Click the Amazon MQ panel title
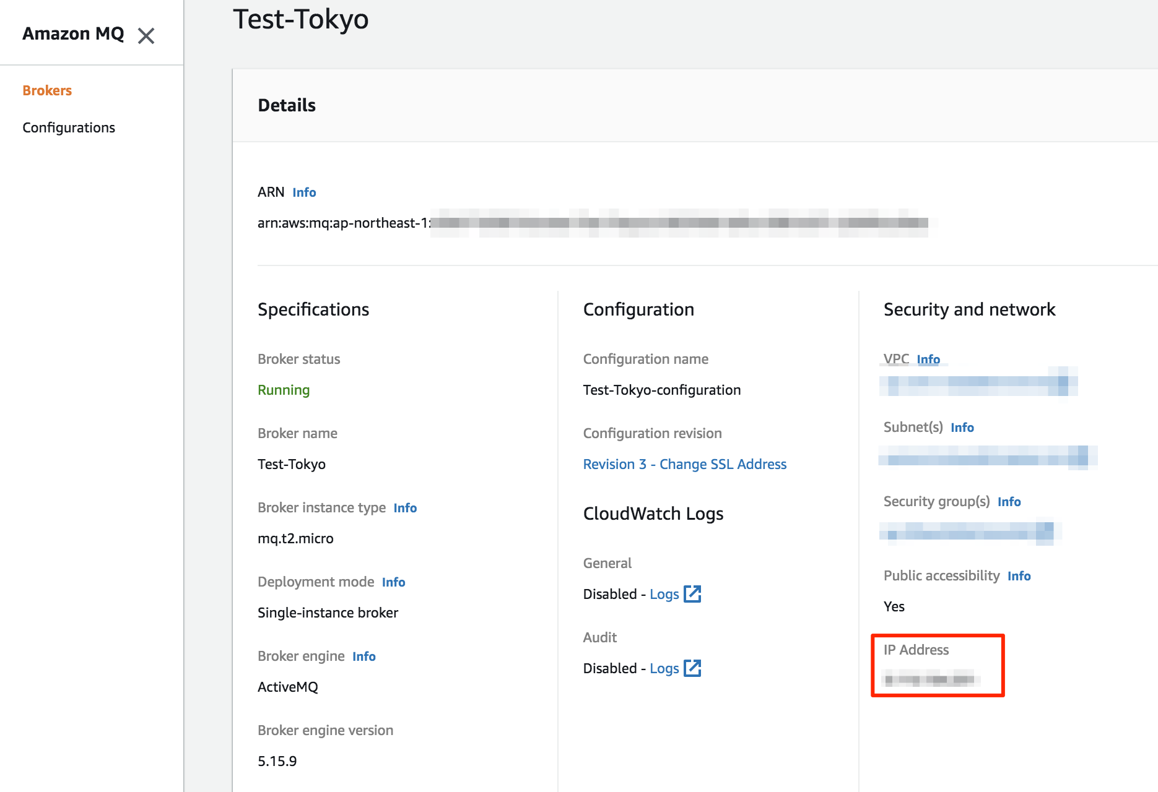 pos(73,33)
